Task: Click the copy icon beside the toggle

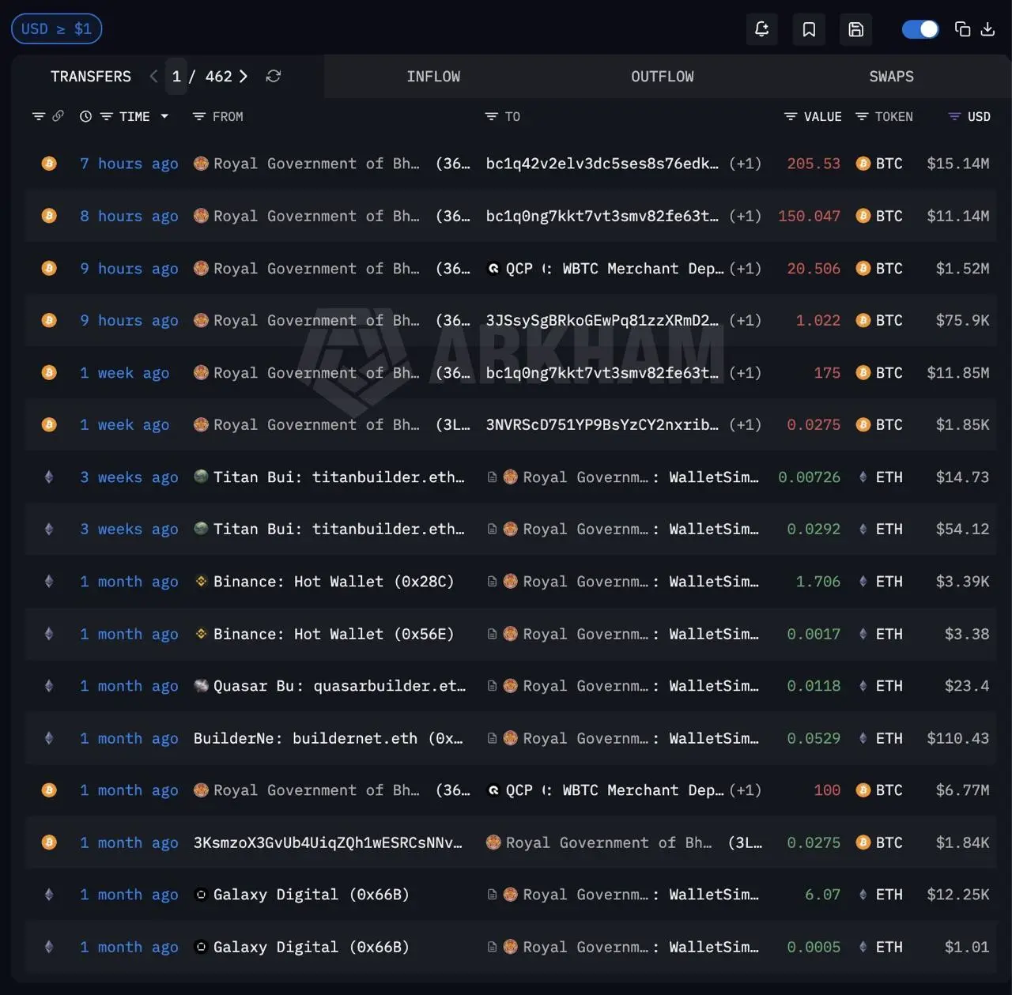Action: click(x=962, y=29)
